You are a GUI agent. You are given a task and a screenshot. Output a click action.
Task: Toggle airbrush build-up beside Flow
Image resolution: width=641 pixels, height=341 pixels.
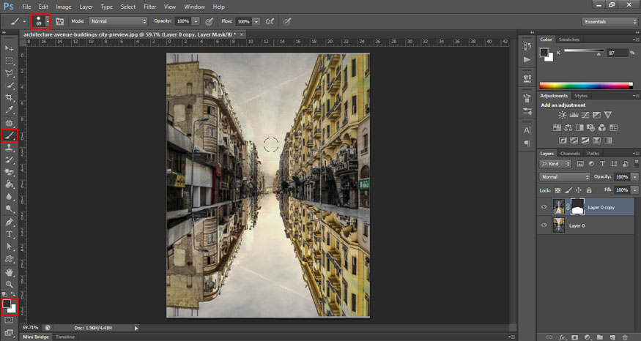click(270, 21)
